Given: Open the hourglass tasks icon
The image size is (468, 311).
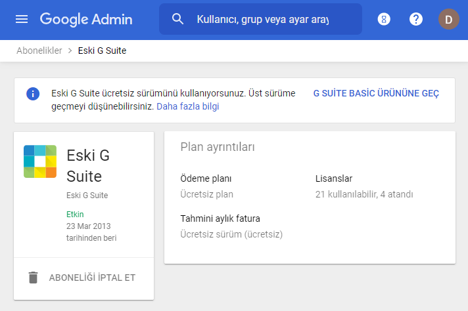Looking at the screenshot, I should 384,20.
